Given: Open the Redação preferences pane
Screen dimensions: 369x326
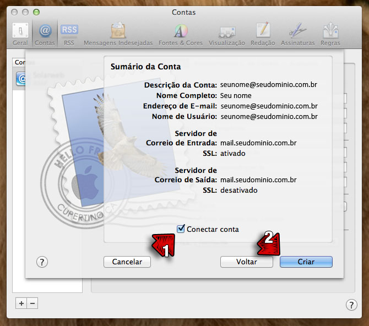Looking at the screenshot, I should click(263, 34).
